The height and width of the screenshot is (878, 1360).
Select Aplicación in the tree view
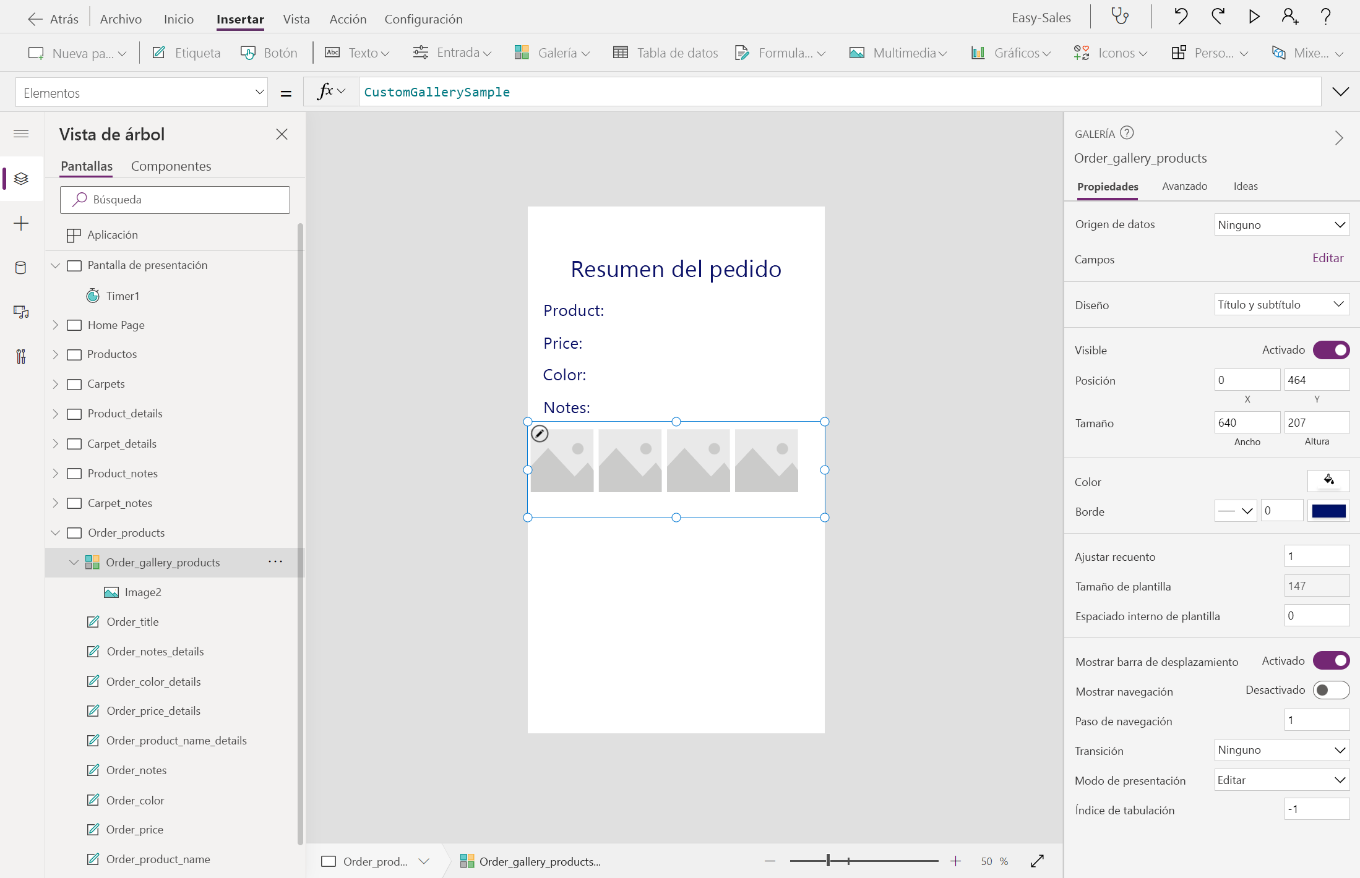(x=113, y=234)
